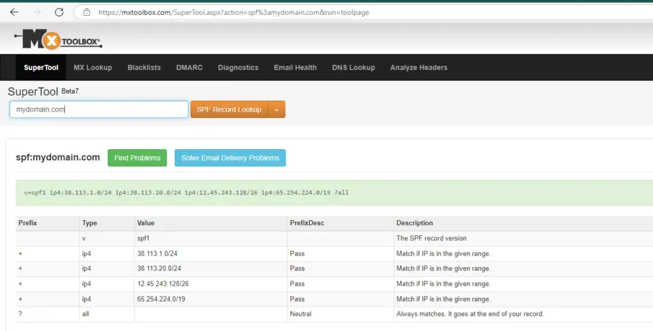Image resolution: width=653 pixels, height=331 pixels.
Task: Click the SPF record string in green box
Action: pyautogui.click(x=186, y=193)
